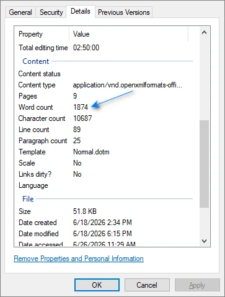The width and height of the screenshot is (225, 297).
Task: Click the word count value 1874
Action: pos(81,107)
